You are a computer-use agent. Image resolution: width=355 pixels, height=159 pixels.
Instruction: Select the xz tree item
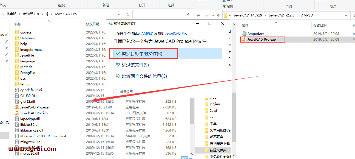tap(212, 117)
